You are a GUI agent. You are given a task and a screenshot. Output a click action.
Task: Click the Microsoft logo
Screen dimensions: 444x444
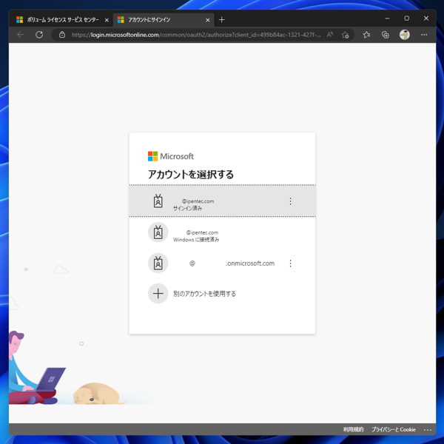[x=171, y=156]
